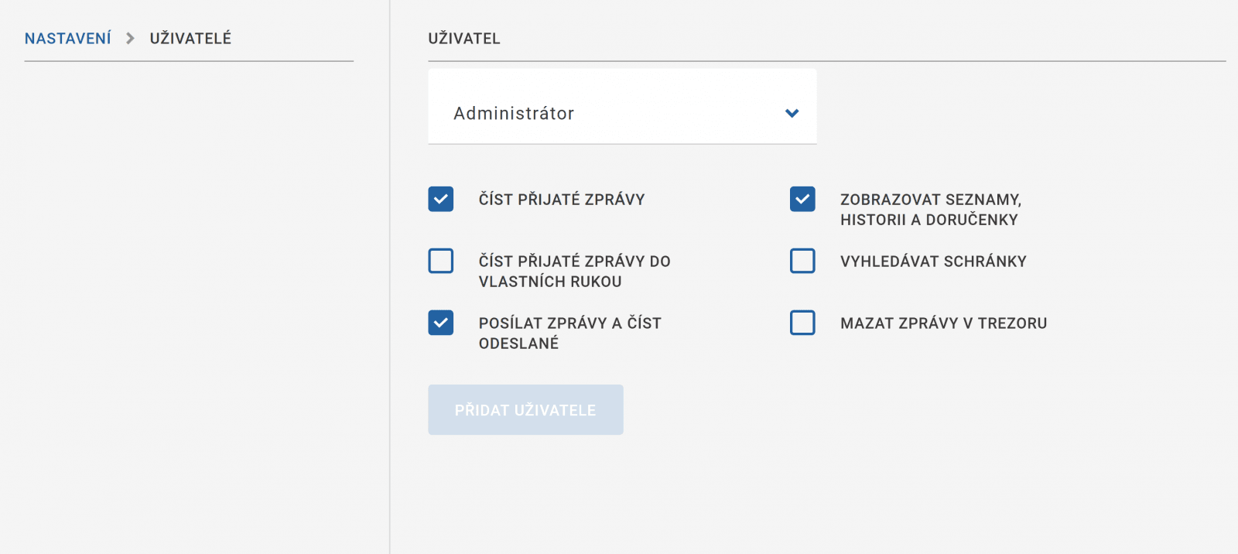Uncheck the ČÍST PŘIJATÉ ZPRÁVY checkbox
The height and width of the screenshot is (554, 1238).
coord(441,199)
